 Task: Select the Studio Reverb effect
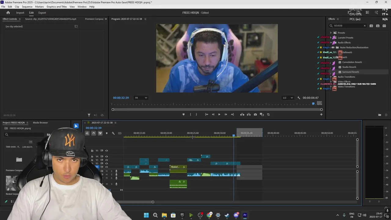point(349,67)
